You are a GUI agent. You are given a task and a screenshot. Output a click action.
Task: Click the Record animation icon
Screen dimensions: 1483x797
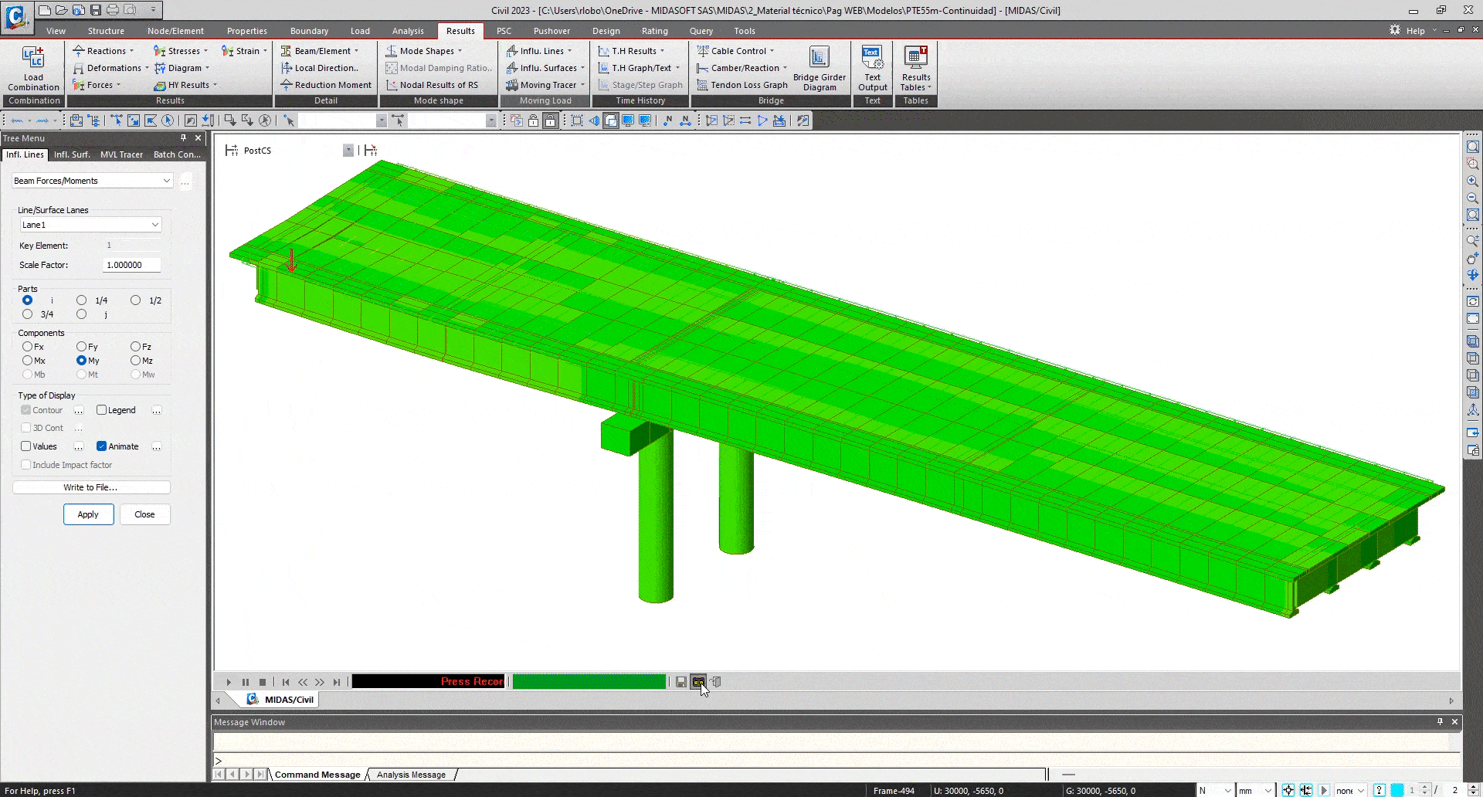click(698, 682)
